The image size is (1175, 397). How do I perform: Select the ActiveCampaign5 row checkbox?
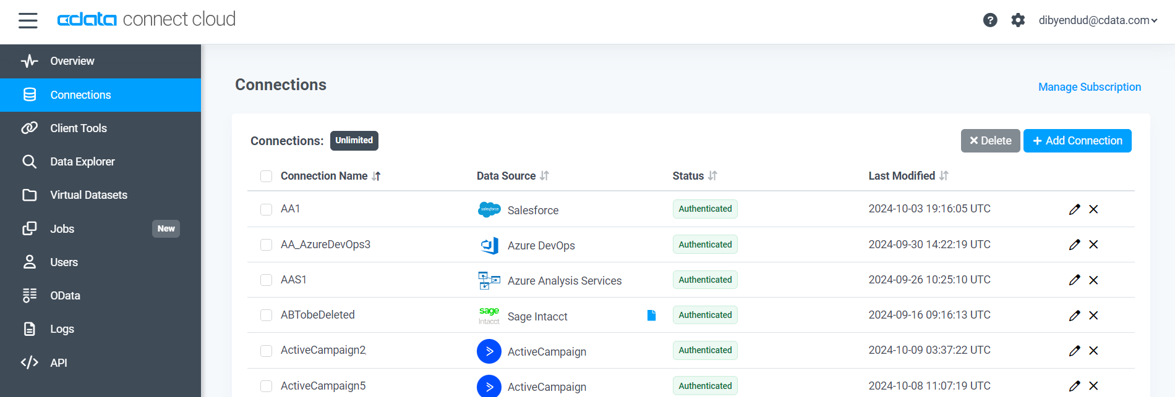pos(267,386)
